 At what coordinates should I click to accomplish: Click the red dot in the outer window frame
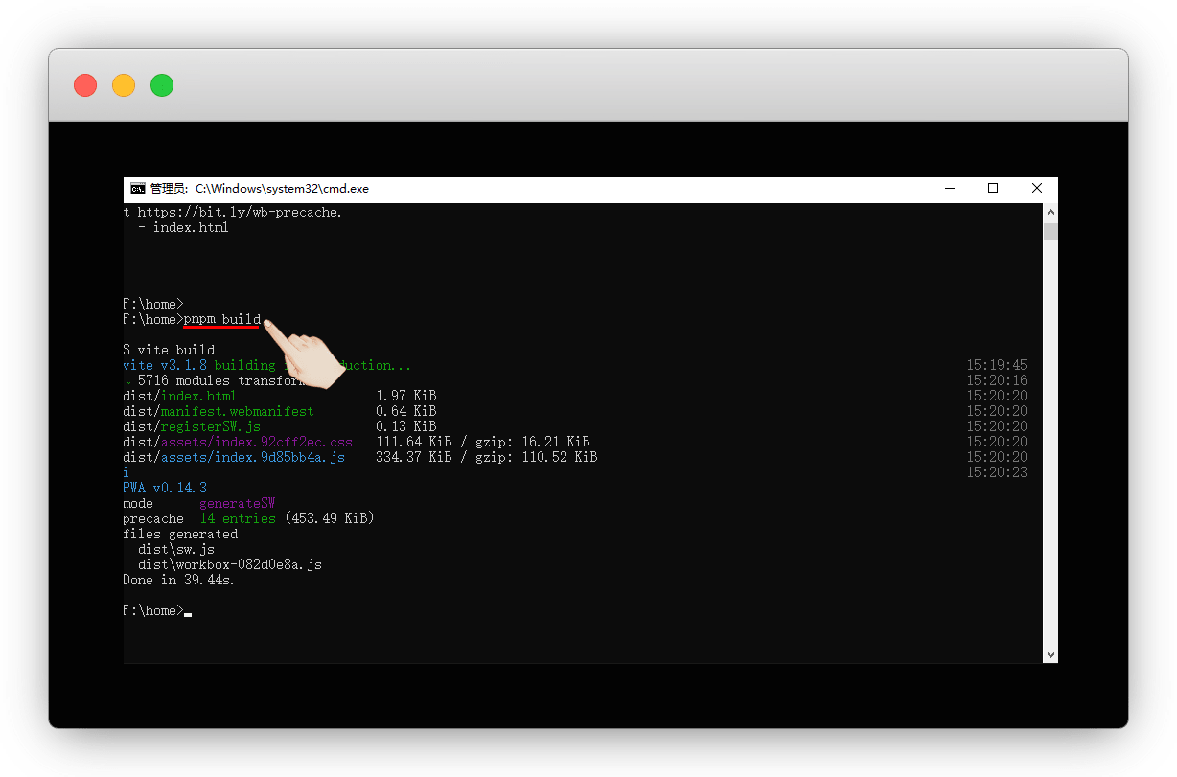(x=85, y=85)
